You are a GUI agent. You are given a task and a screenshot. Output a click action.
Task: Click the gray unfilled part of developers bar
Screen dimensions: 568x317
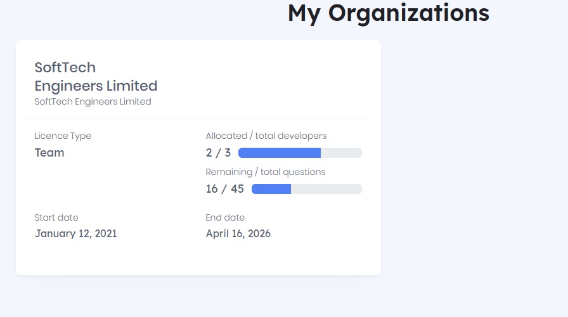341,153
